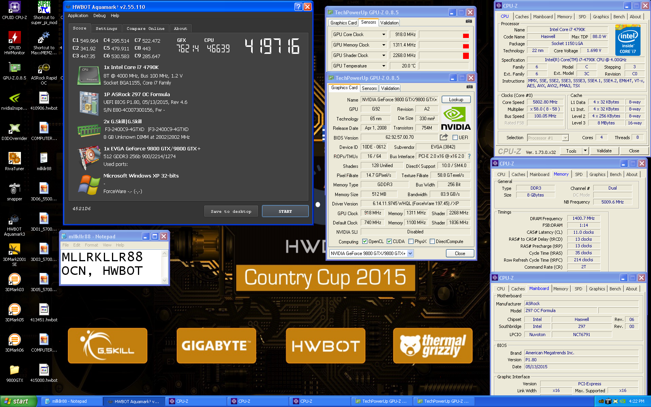Expand the GPU Shader Clock sensor dropdown
The width and height of the screenshot is (651, 407).
point(384,55)
